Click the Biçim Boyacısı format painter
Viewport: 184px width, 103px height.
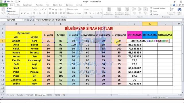coord(13,14)
